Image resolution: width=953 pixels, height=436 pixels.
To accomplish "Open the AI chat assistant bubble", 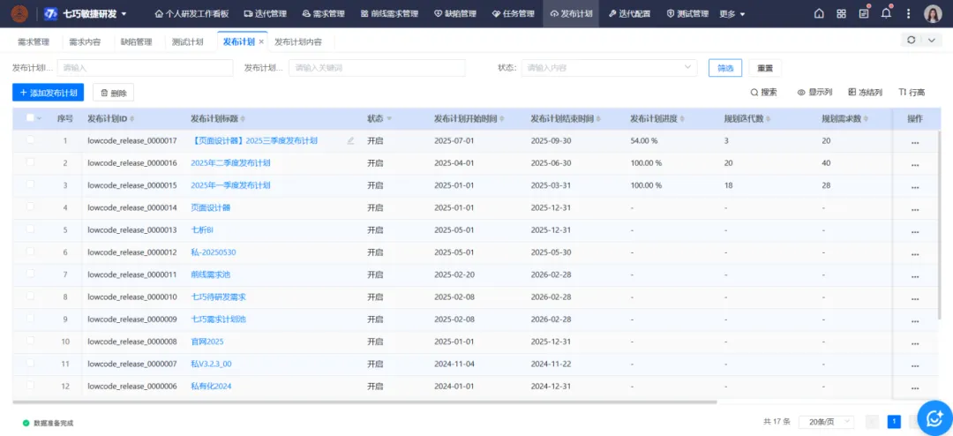I will pos(934,417).
